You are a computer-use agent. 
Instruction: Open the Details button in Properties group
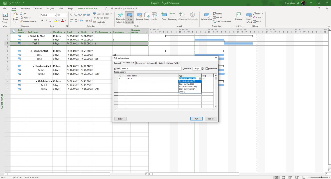coord(218,17)
